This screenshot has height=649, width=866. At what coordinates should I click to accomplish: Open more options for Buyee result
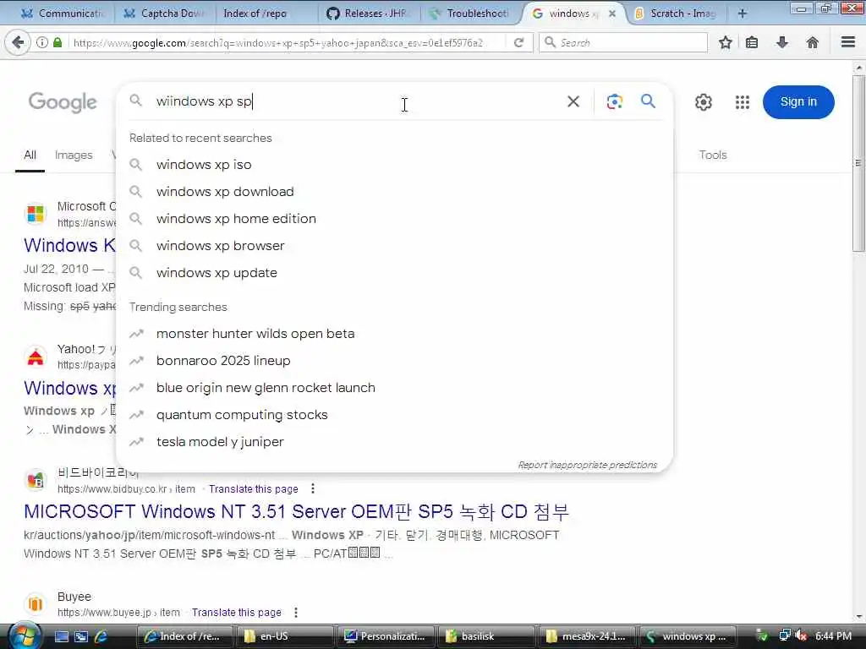[296, 613]
